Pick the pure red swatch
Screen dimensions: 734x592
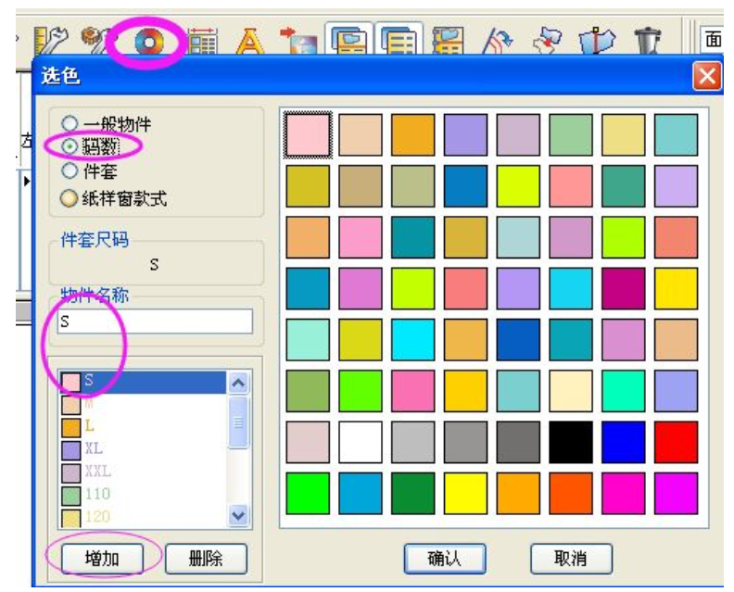[x=676, y=442]
